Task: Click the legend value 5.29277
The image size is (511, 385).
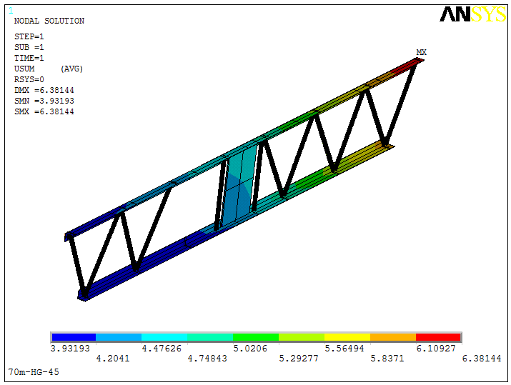Action: [299, 359]
